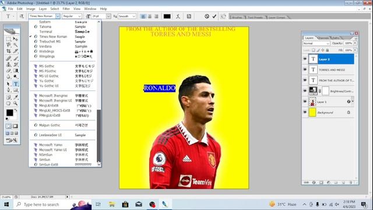373x210 pixels.
Task: Expand Layer 1 effects arrow
Action: pyautogui.click(x=353, y=101)
